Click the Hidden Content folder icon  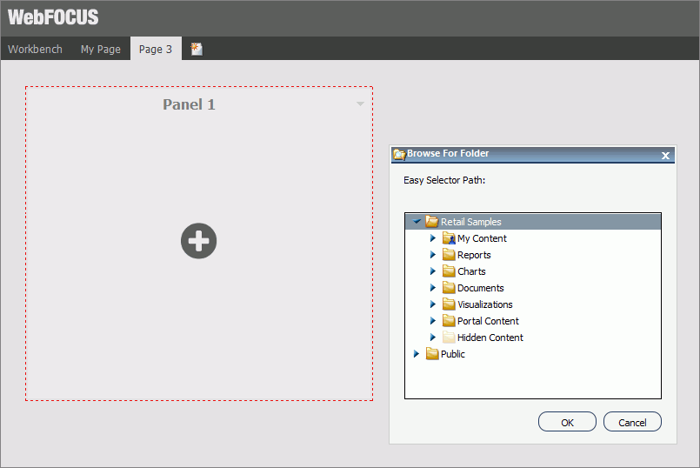[x=449, y=338]
